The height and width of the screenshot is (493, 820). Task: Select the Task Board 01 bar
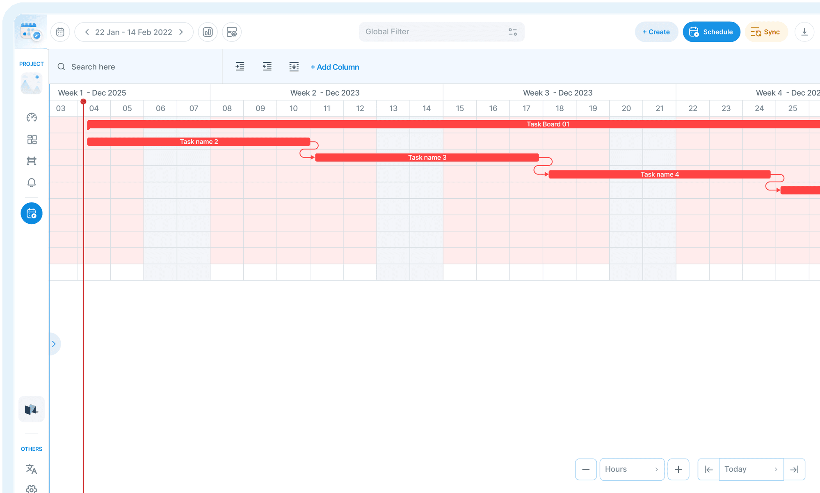pos(453,124)
